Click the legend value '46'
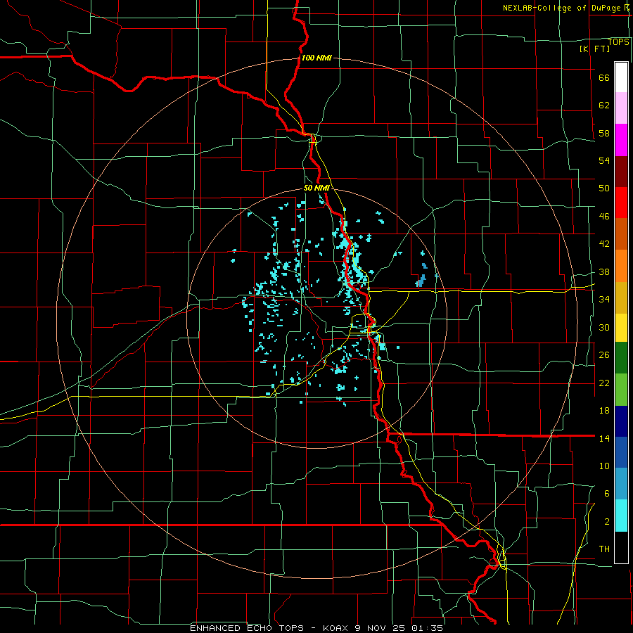Image resolution: width=633 pixels, height=633 pixels. click(604, 217)
